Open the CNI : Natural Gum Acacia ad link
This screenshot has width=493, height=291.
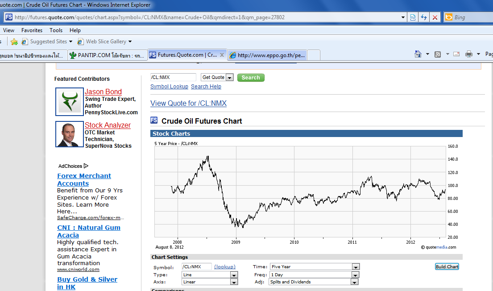pos(89,232)
